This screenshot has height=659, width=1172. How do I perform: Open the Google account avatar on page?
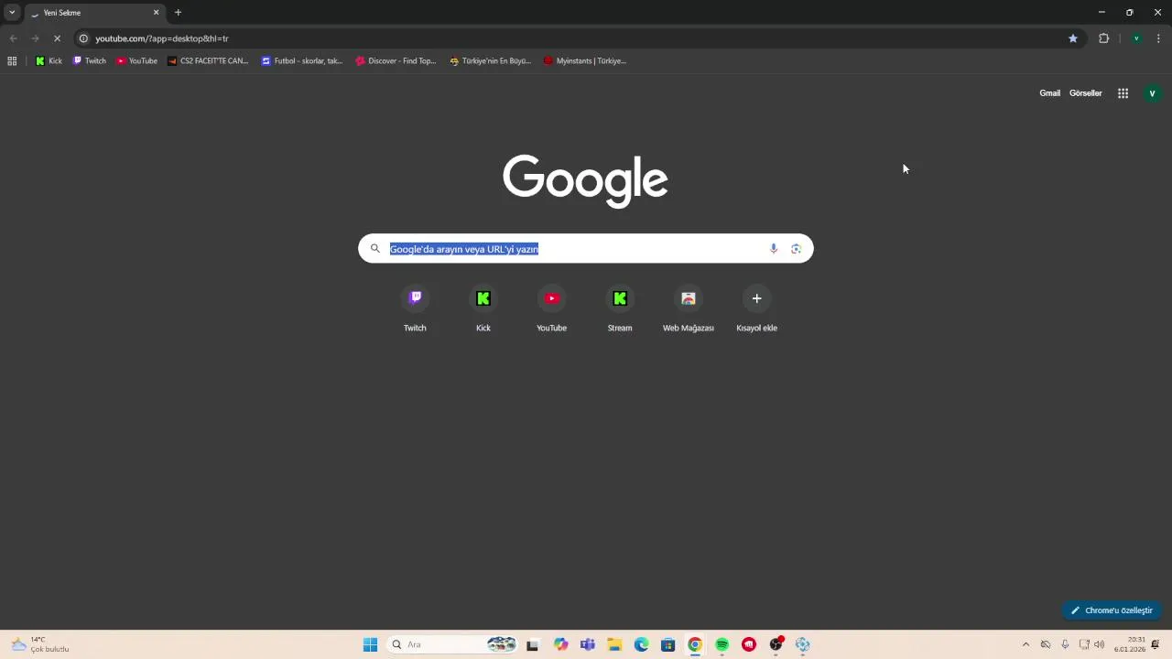[1152, 93]
